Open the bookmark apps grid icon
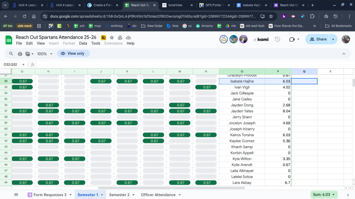The image size is (355, 199). [x=39, y=26]
